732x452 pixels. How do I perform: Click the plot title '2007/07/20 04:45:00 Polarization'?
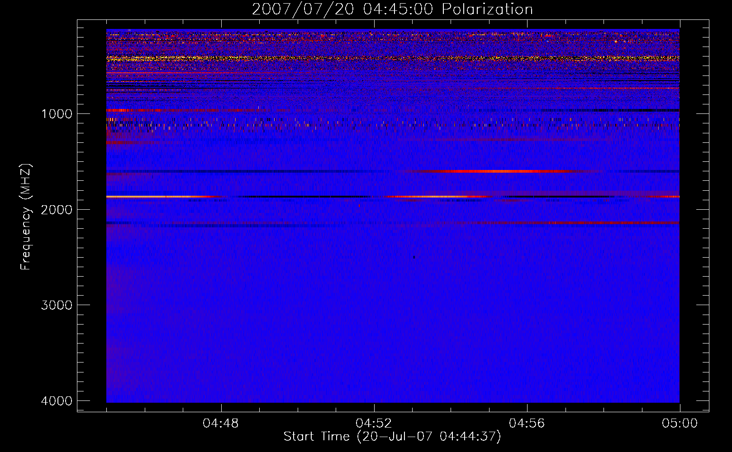pos(392,9)
